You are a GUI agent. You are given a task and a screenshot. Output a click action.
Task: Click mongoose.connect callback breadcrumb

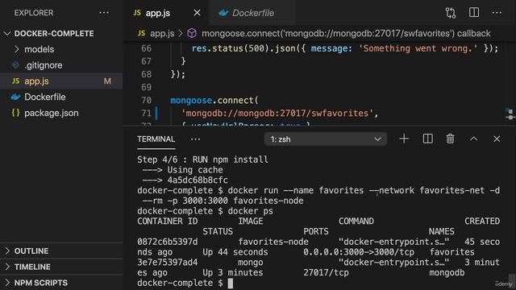346,34
